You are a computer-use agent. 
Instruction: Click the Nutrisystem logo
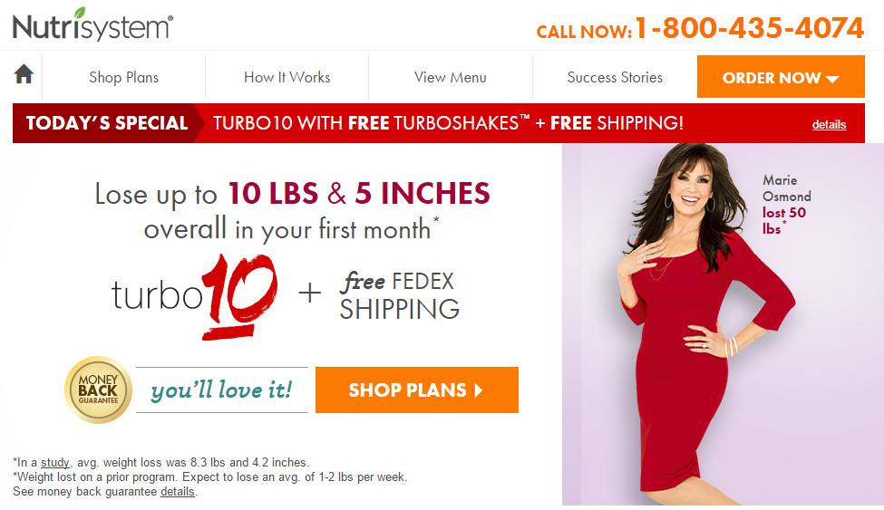click(93, 24)
